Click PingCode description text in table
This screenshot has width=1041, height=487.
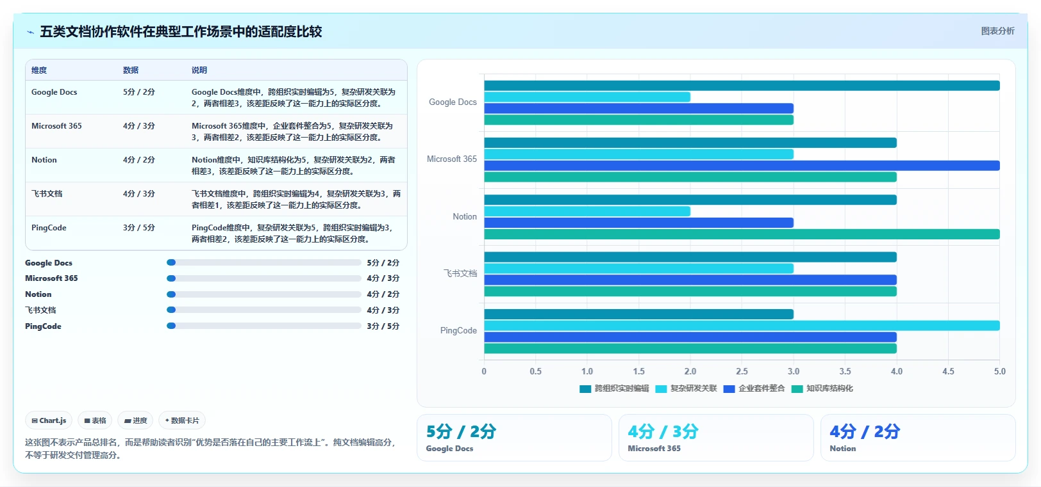(x=292, y=234)
